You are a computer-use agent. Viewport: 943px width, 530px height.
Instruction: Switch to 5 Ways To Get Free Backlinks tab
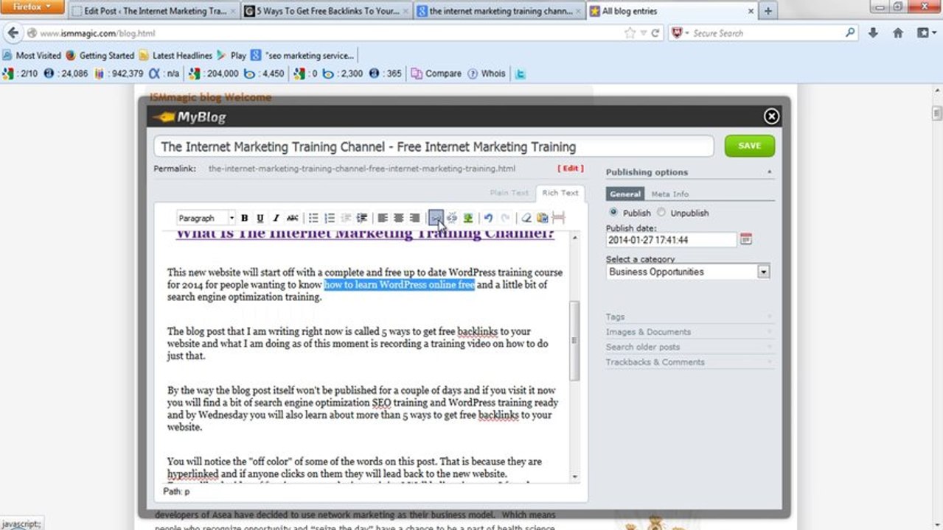tap(327, 11)
